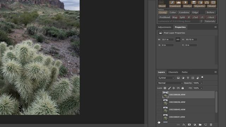Toggle visibility of DSC09938.ARW layer
This screenshot has height=127, width=226.
click(x=159, y=95)
